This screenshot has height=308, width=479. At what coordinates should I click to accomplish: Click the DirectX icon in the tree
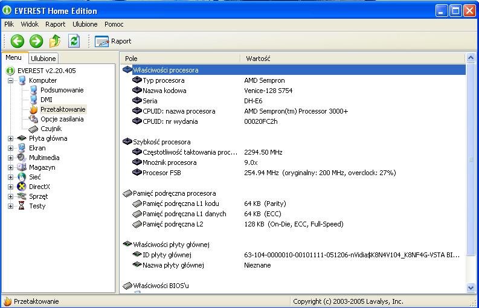click(x=22, y=187)
